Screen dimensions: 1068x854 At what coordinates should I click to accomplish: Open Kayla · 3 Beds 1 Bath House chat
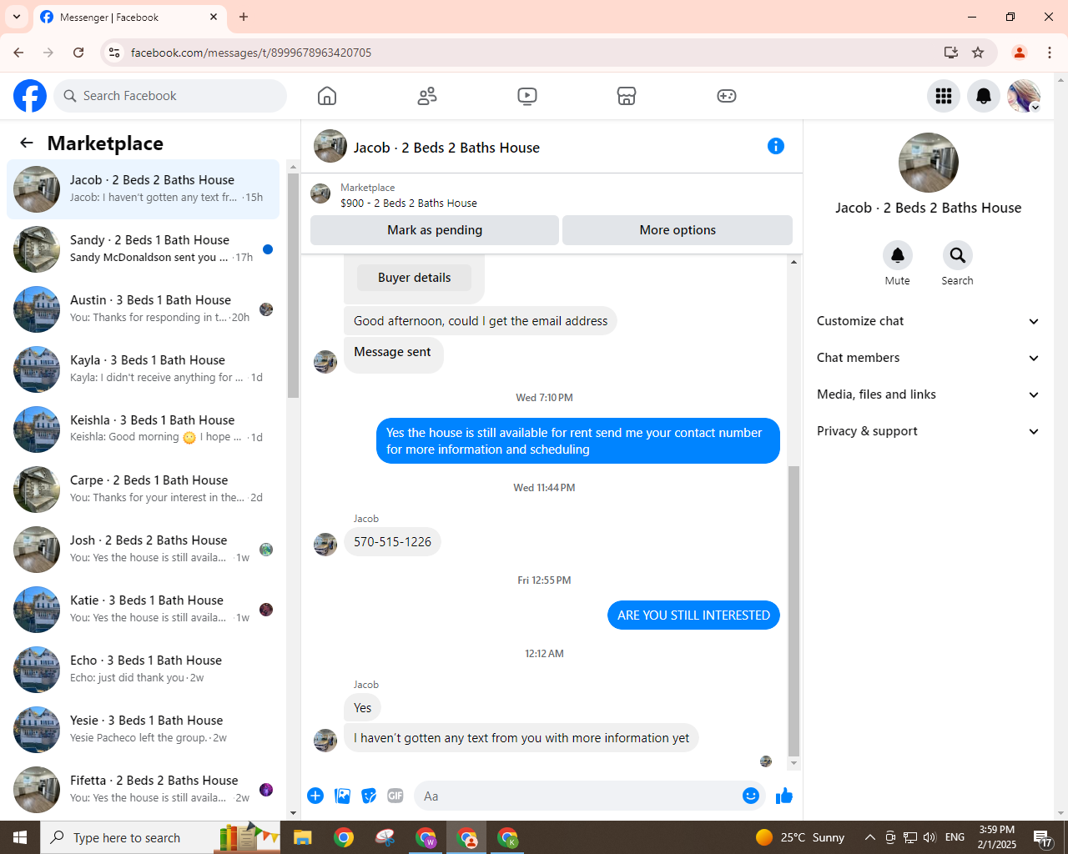click(144, 369)
